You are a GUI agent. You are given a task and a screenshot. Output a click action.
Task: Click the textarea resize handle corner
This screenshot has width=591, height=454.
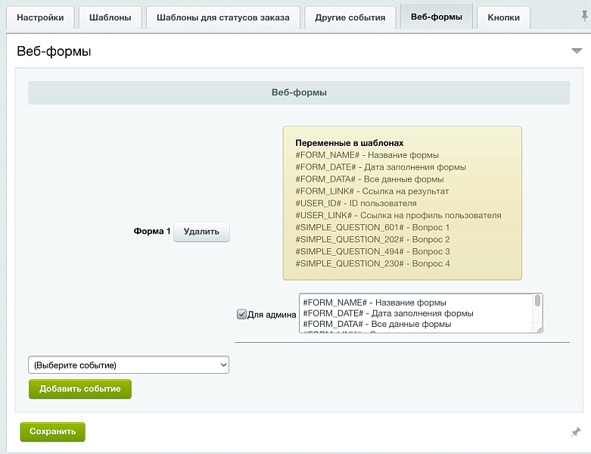pyautogui.click(x=540, y=330)
